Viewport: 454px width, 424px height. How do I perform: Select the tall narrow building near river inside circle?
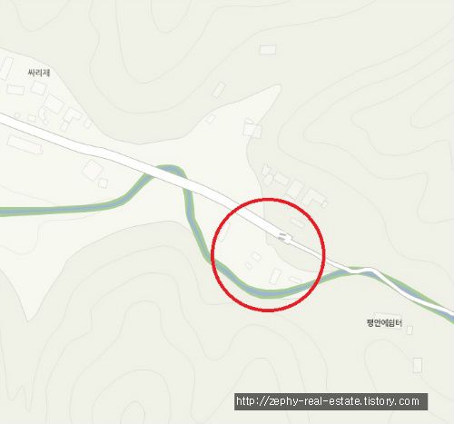(275, 276)
